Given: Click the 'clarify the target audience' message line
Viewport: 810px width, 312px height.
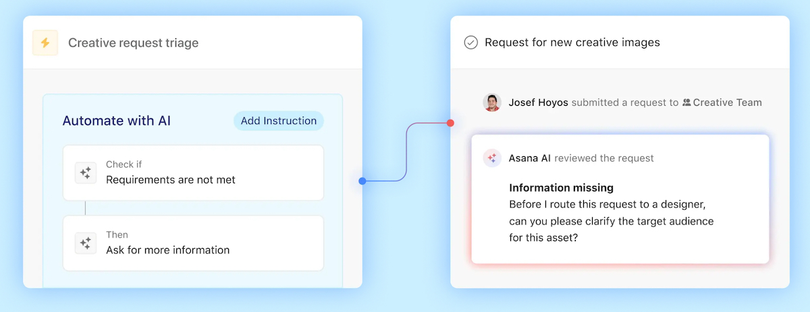Looking at the screenshot, I should (x=612, y=221).
